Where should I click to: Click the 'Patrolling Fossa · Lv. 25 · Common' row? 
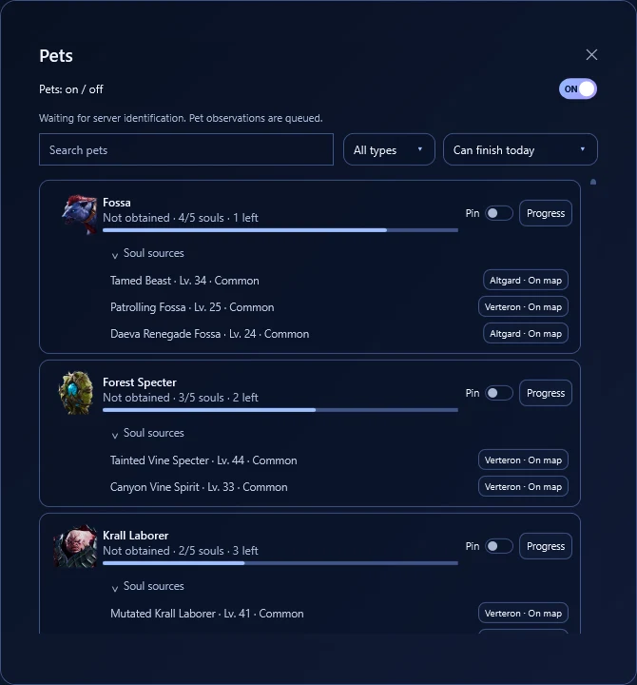(x=192, y=307)
